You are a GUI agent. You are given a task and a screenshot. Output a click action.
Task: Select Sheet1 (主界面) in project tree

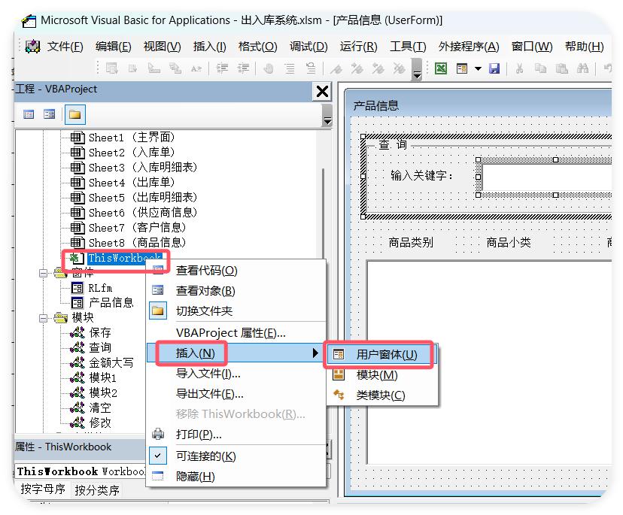click(x=123, y=138)
